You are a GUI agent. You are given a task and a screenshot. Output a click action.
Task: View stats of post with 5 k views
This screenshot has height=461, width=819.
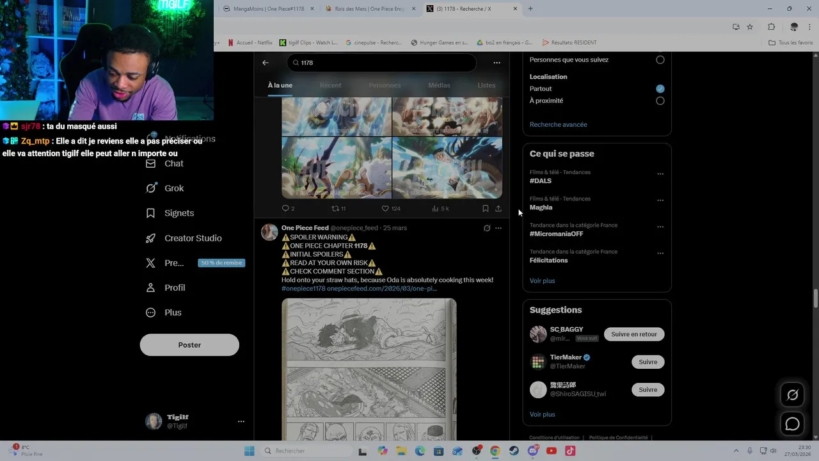pyautogui.click(x=440, y=209)
